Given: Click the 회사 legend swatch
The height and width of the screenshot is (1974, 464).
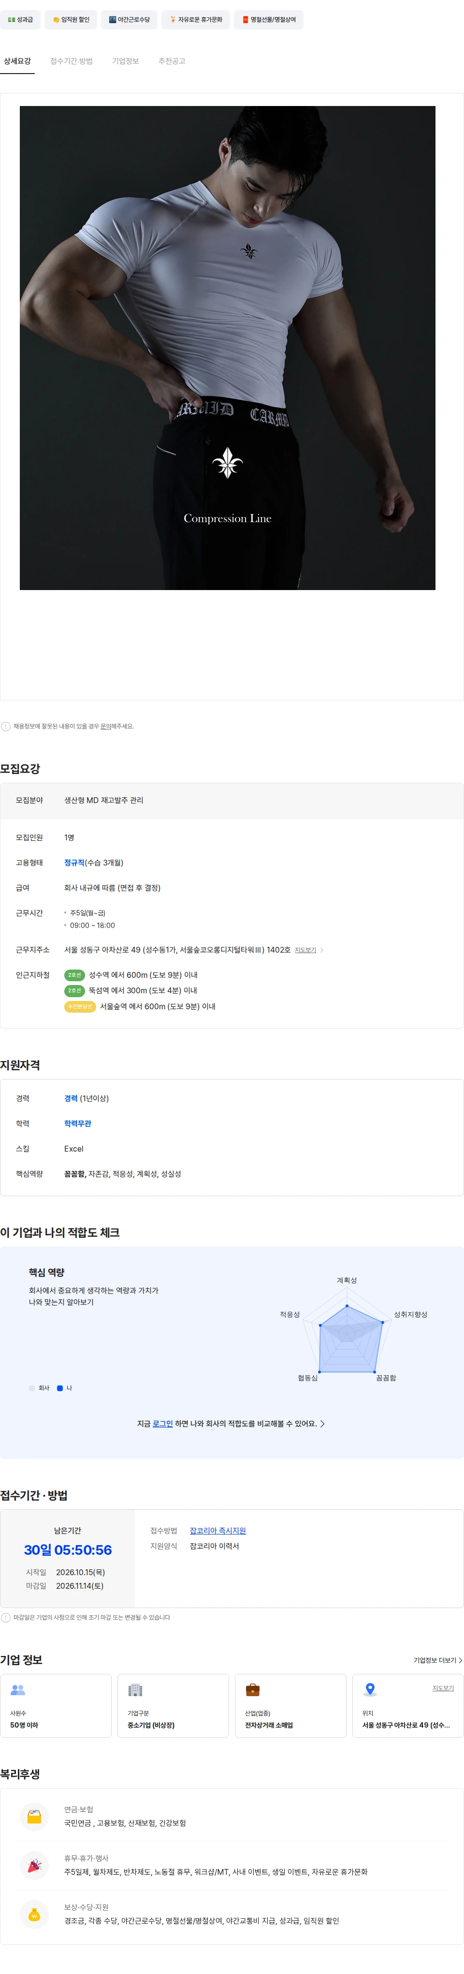Looking at the screenshot, I should pos(31,1389).
